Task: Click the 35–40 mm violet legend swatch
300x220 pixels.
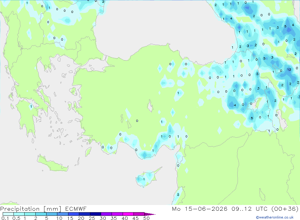Action: pyautogui.click(x=117, y=214)
